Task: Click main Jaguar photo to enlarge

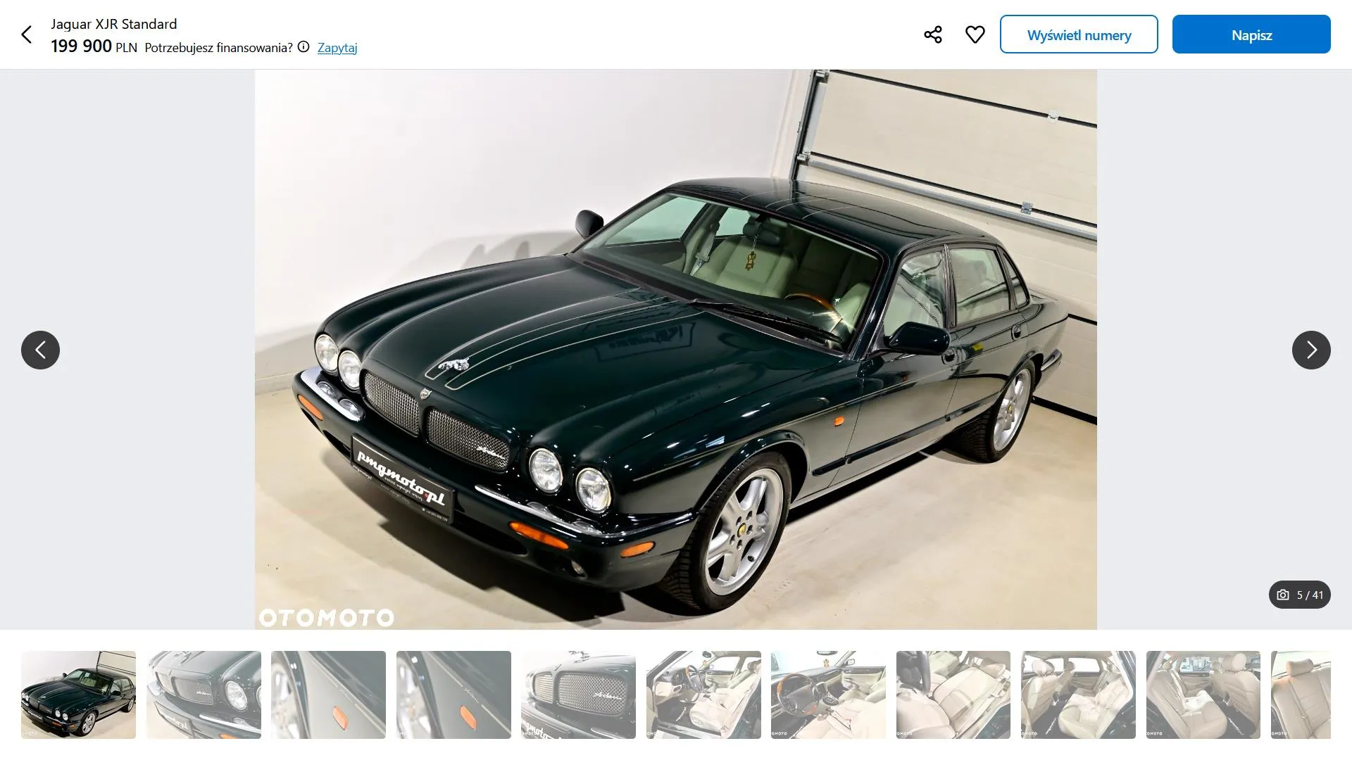Action: [676, 350]
